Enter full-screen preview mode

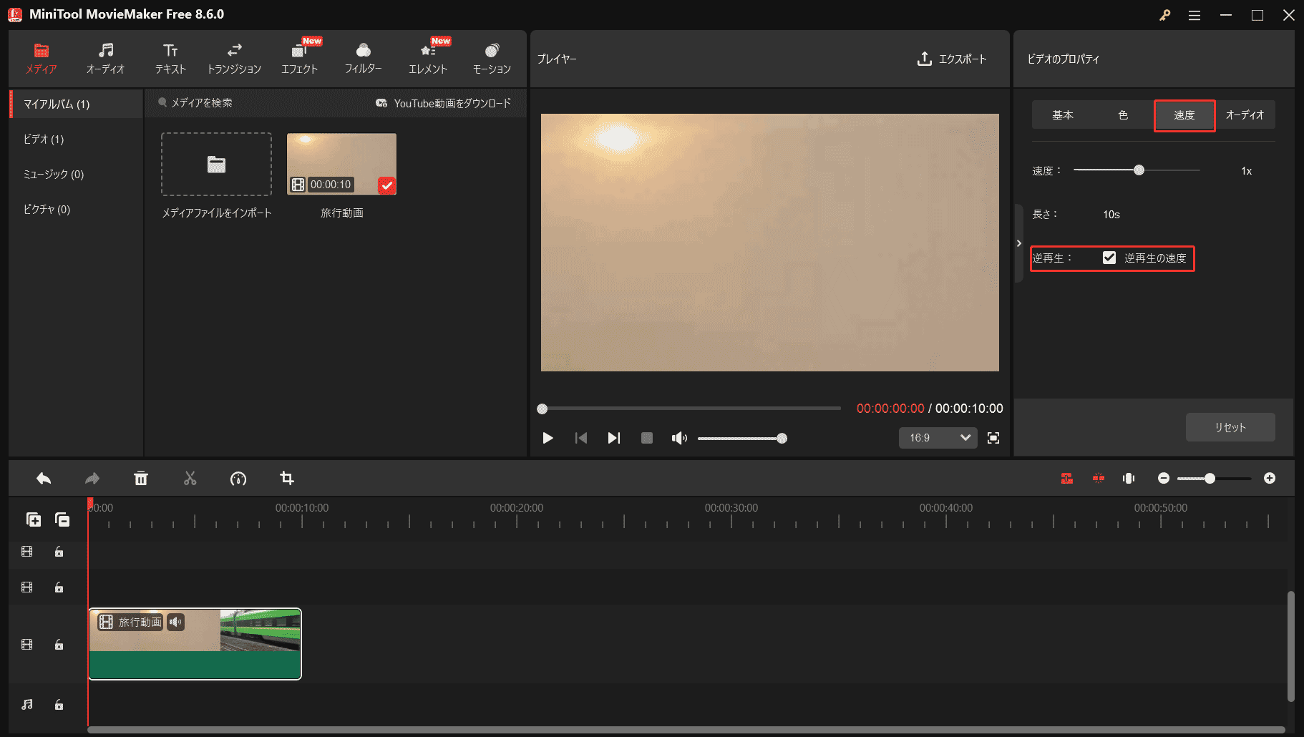[993, 438]
